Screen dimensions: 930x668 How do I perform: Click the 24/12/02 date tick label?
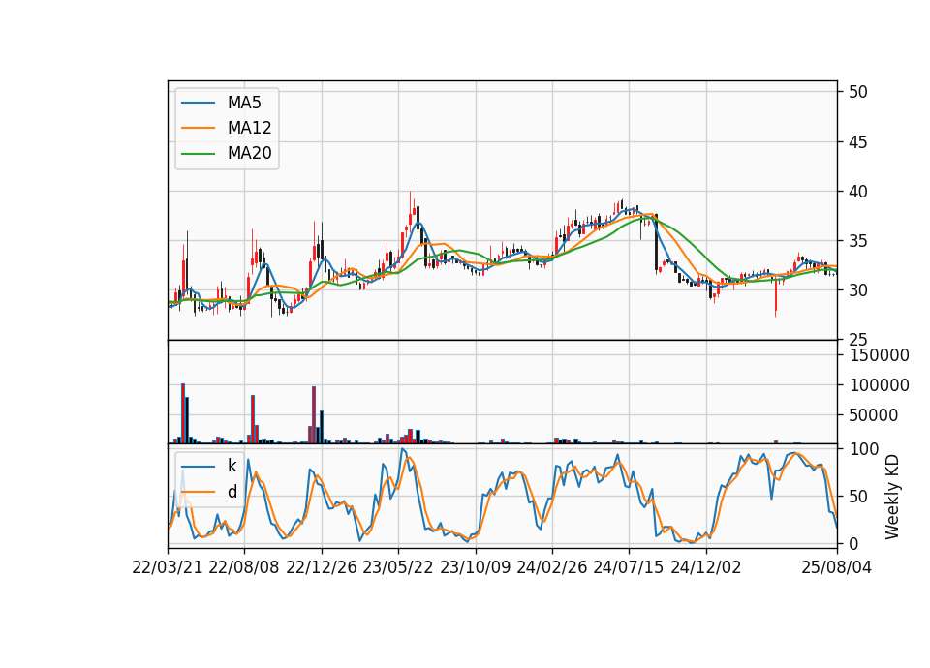[x=706, y=567]
